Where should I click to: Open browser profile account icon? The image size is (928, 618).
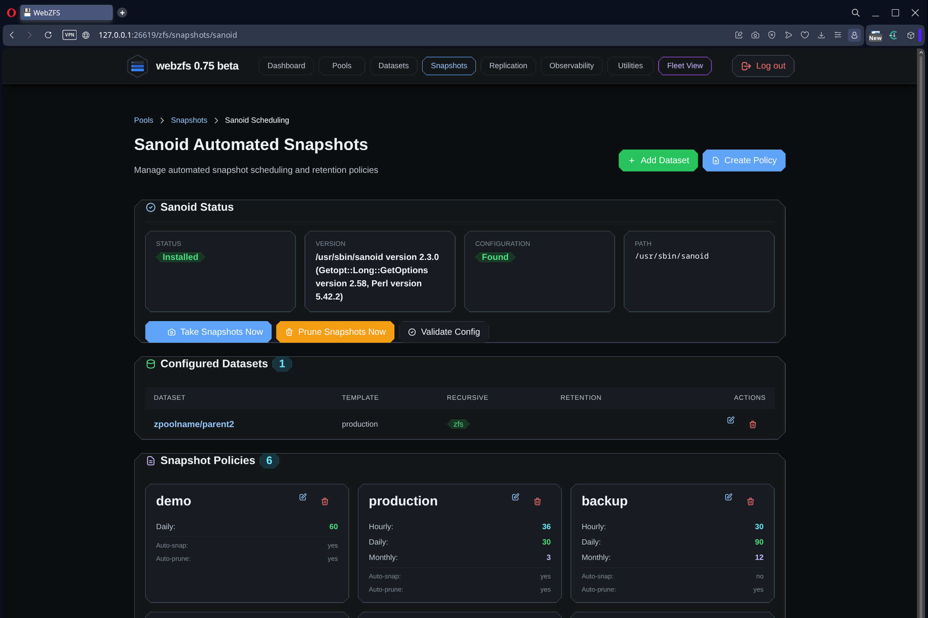click(x=854, y=35)
